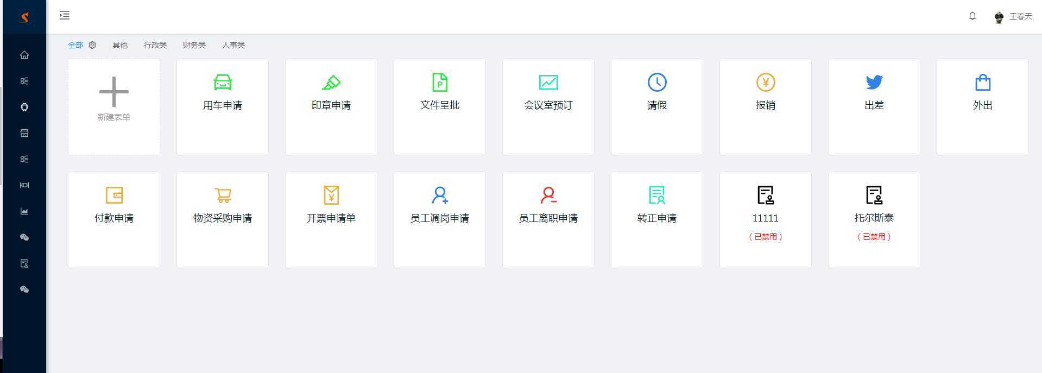Switch to the 人事类 tab
Image resolution: width=1042 pixels, height=373 pixels.
tap(233, 45)
